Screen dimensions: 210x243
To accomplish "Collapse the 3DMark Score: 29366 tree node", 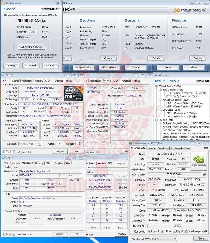I will pos(157,86).
